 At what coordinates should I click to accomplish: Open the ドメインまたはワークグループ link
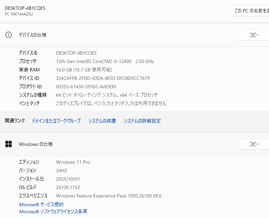click(x=56, y=121)
